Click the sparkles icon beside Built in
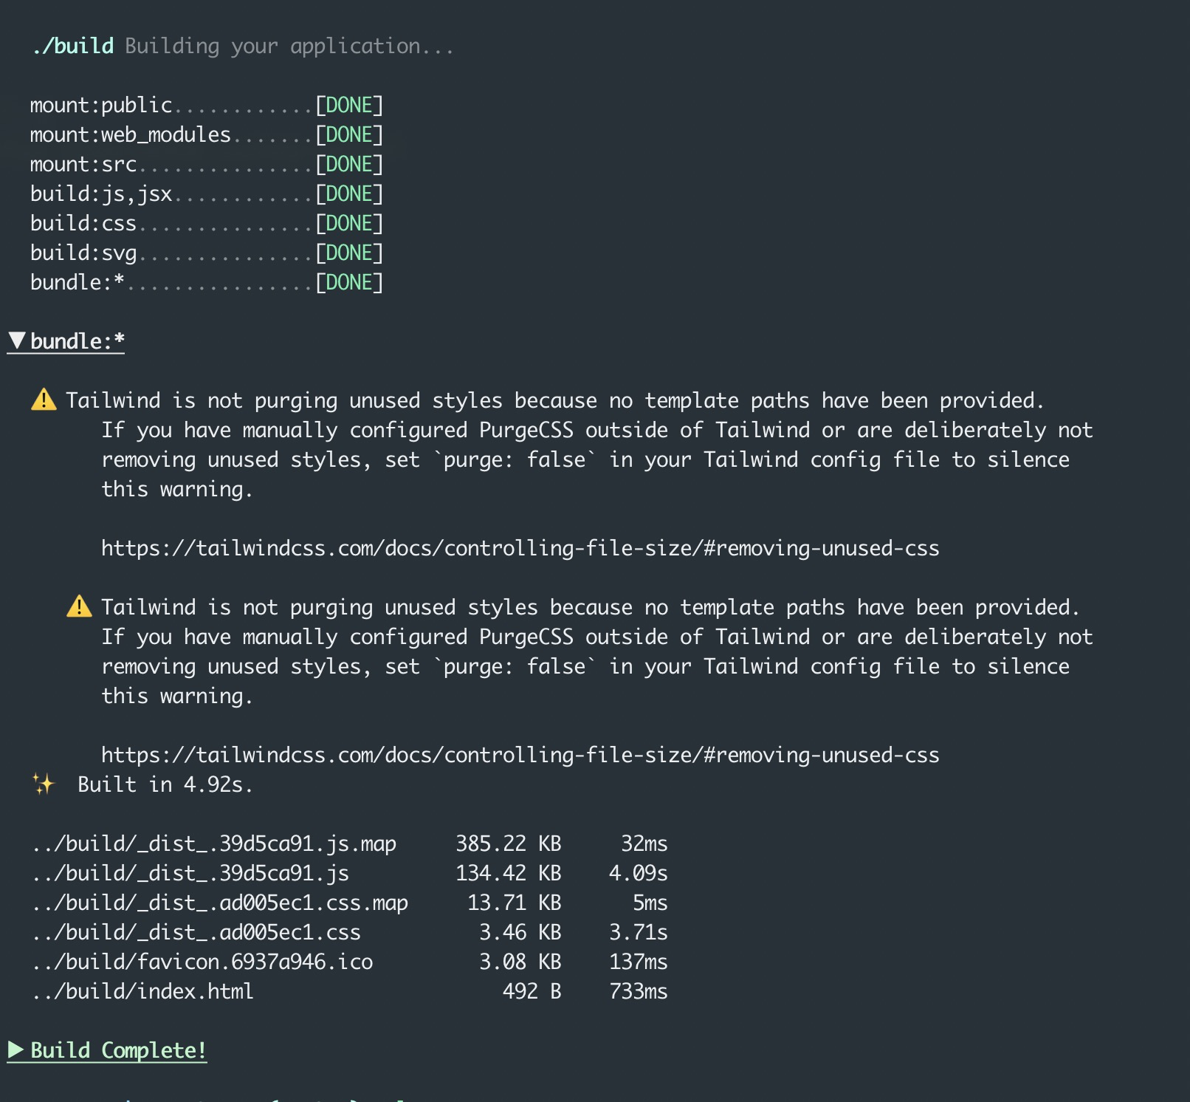 44,784
